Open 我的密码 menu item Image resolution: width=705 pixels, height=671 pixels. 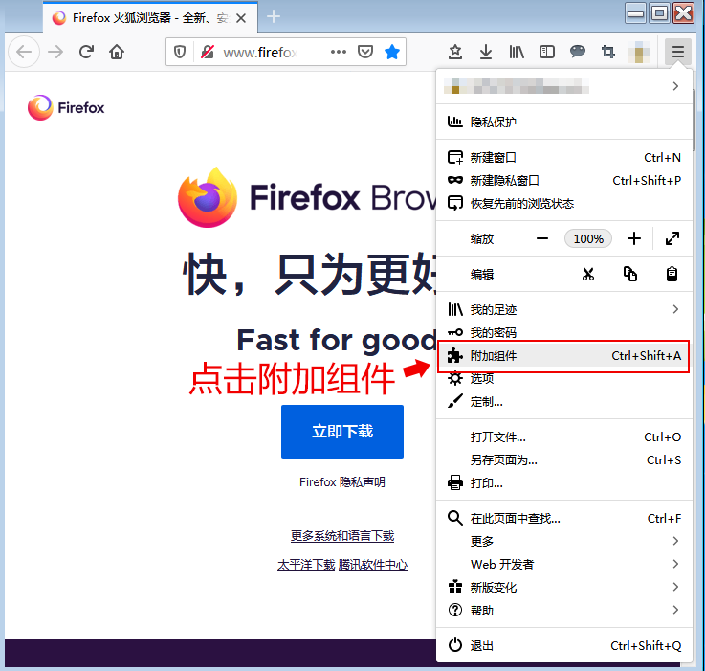tap(563, 332)
